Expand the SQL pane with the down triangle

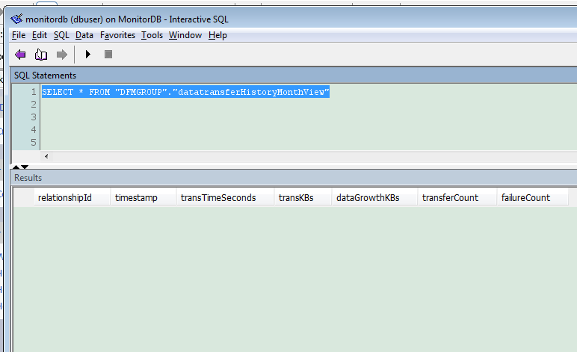coord(25,167)
